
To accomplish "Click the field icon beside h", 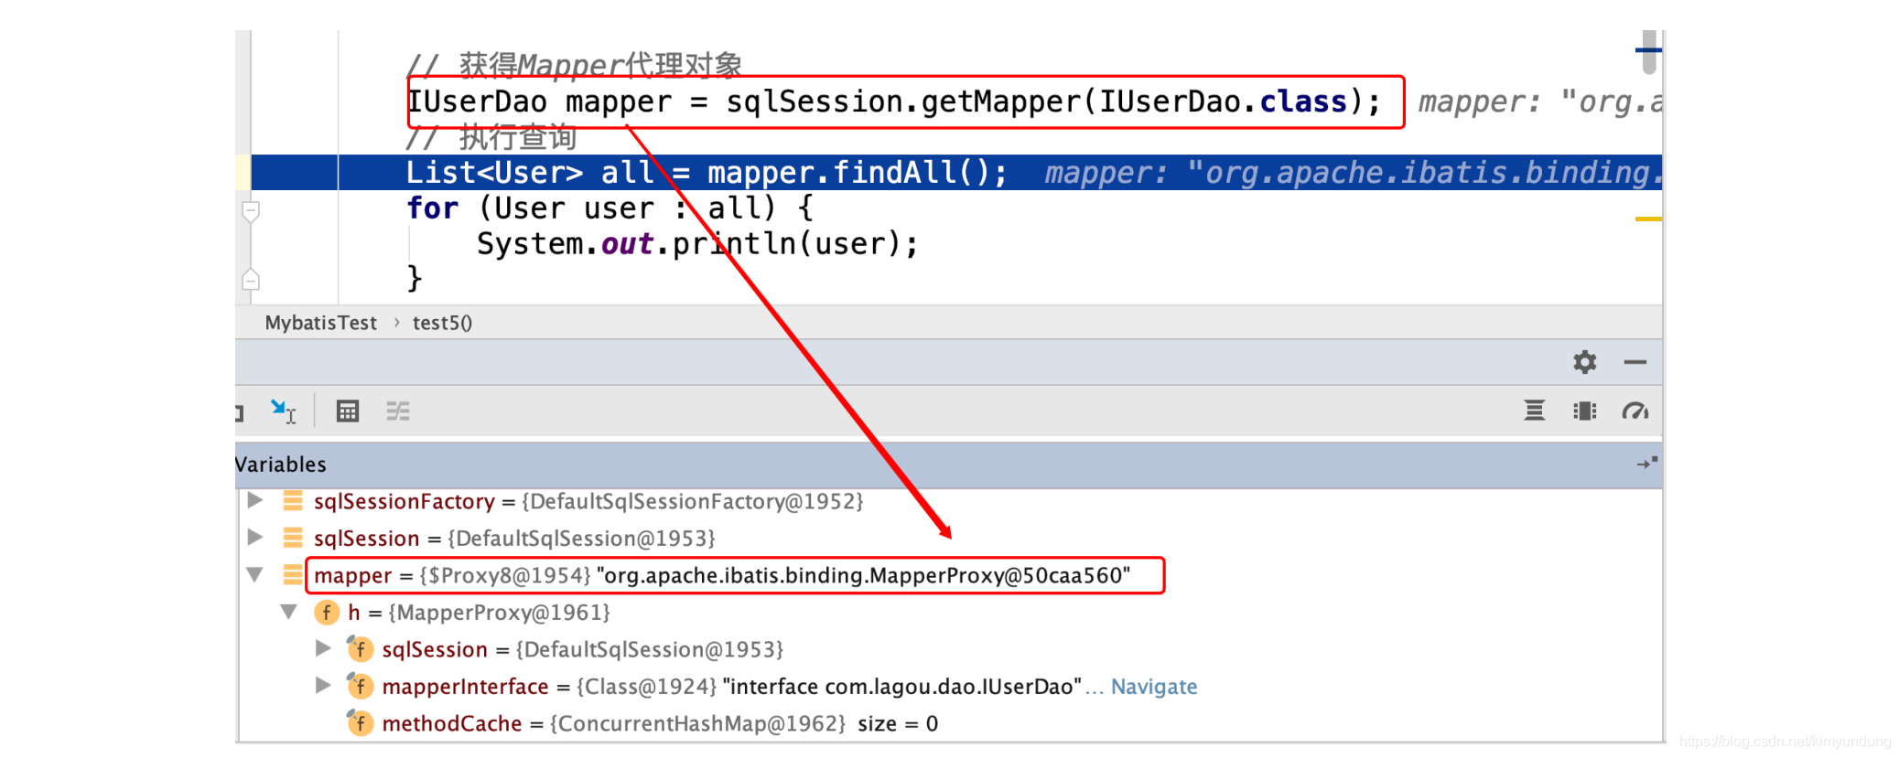I will coord(327,612).
